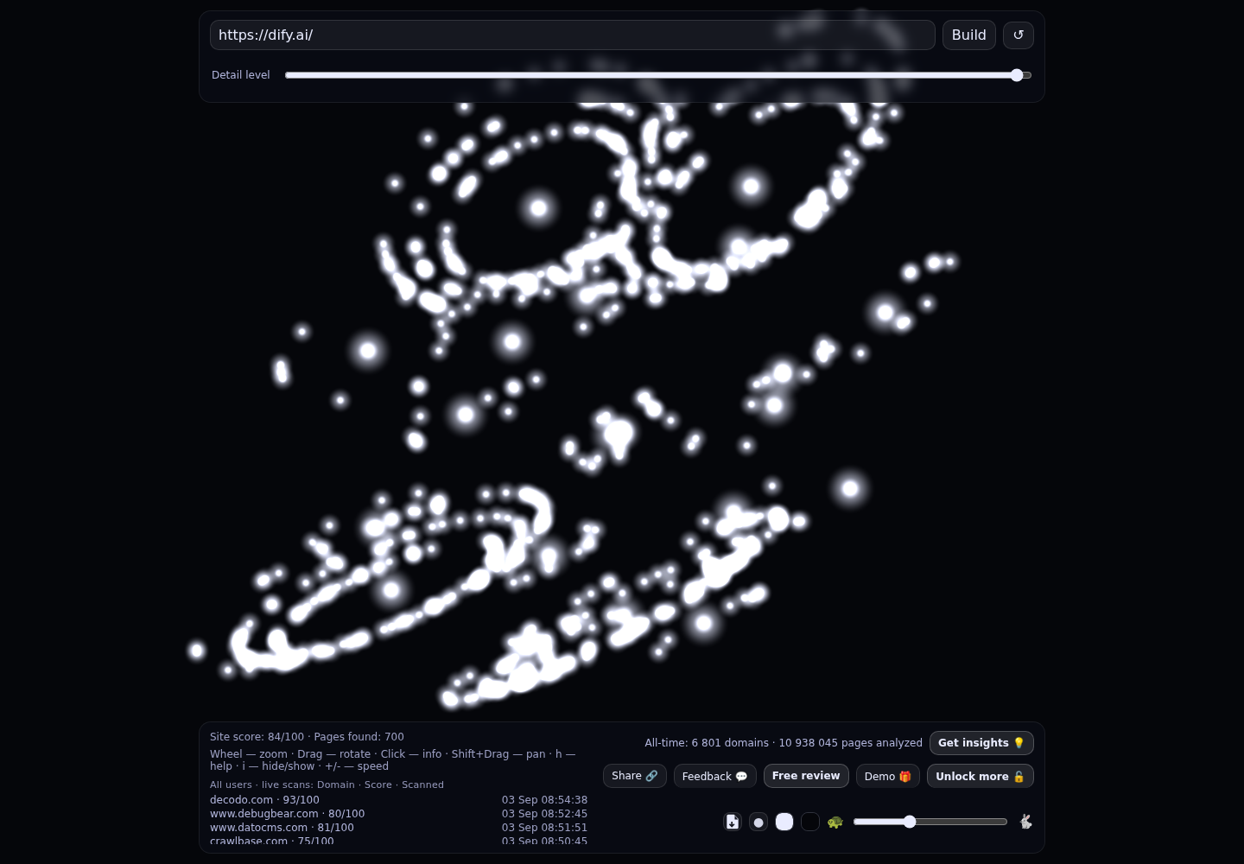Image resolution: width=1244 pixels, height=864 pixels.
Task: Launch the Demo button
Action: point(888,776)
